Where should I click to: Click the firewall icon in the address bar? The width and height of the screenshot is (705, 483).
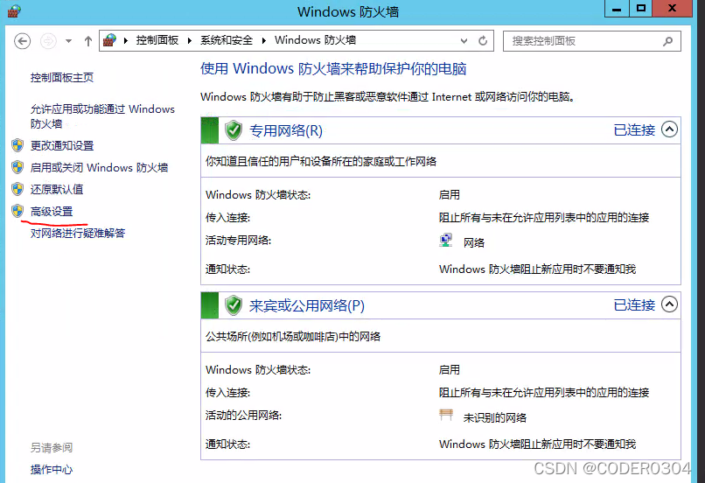tap(109, 40)
